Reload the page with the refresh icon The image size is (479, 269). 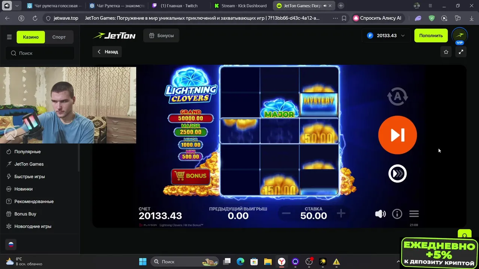coord(35,18)
